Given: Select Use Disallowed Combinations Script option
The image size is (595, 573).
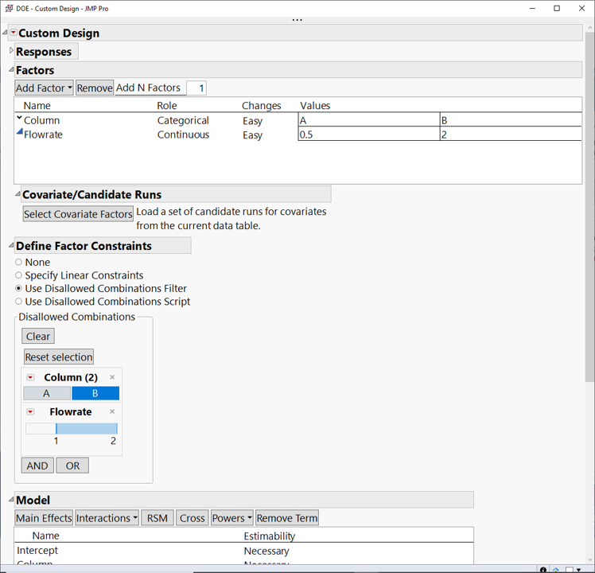Looking at the screenshot, I should pyautogui.click(x=18, y=302).
